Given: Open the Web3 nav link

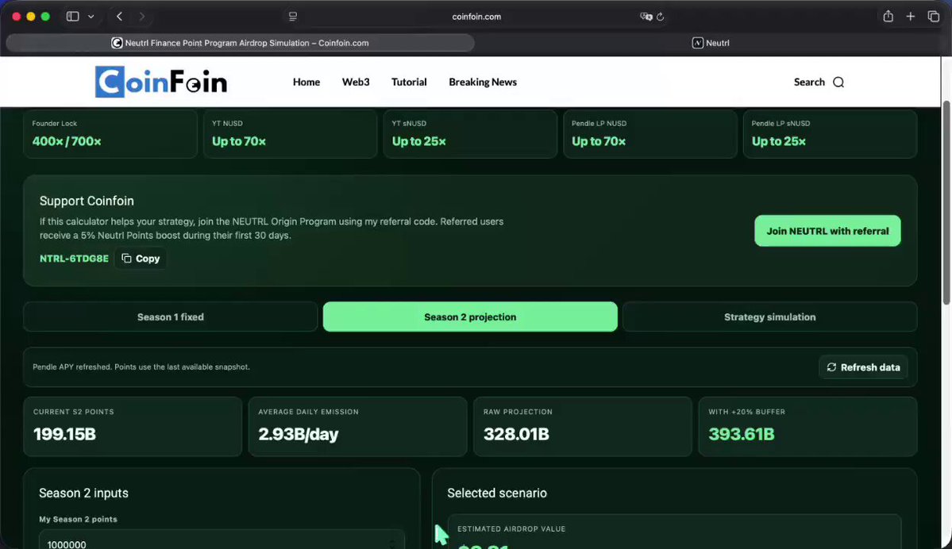Looking at the screenshot, I should pos(356,82).
